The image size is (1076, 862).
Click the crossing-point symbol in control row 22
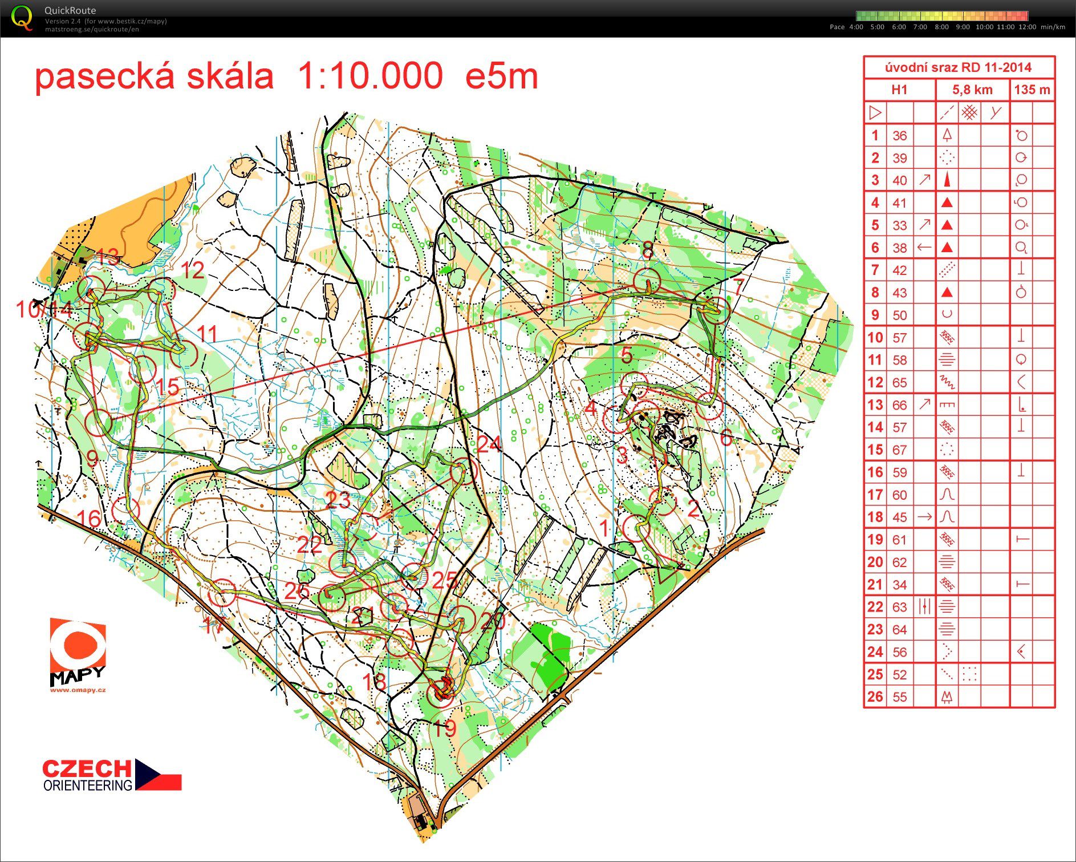coord(924,606)
